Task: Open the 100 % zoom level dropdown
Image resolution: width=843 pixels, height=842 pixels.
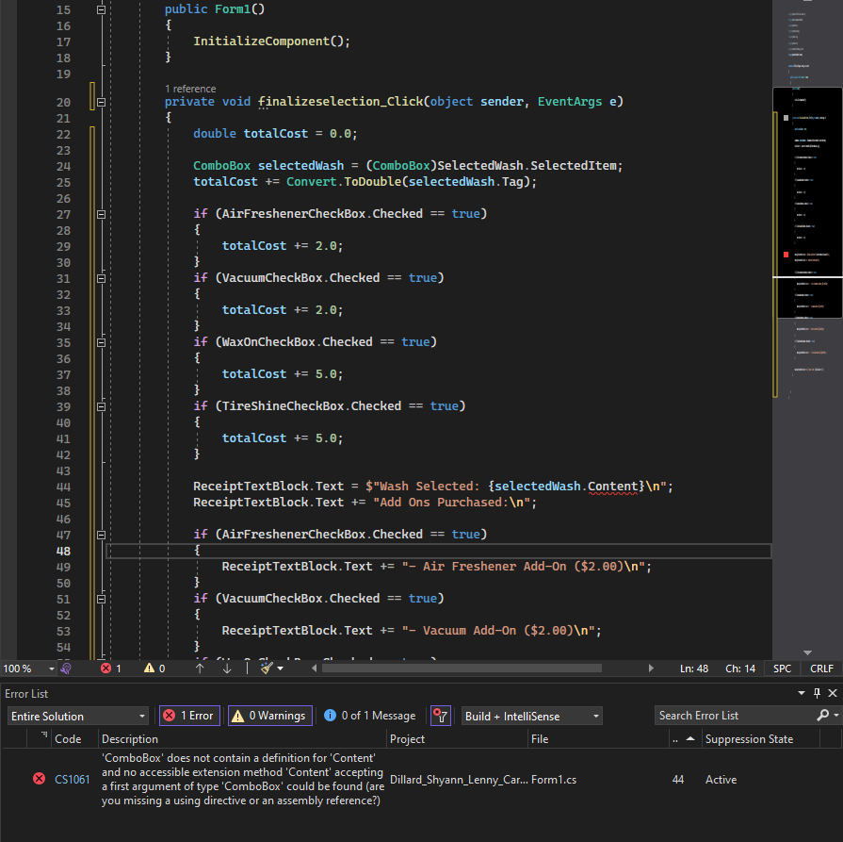Action: point(52,669)
